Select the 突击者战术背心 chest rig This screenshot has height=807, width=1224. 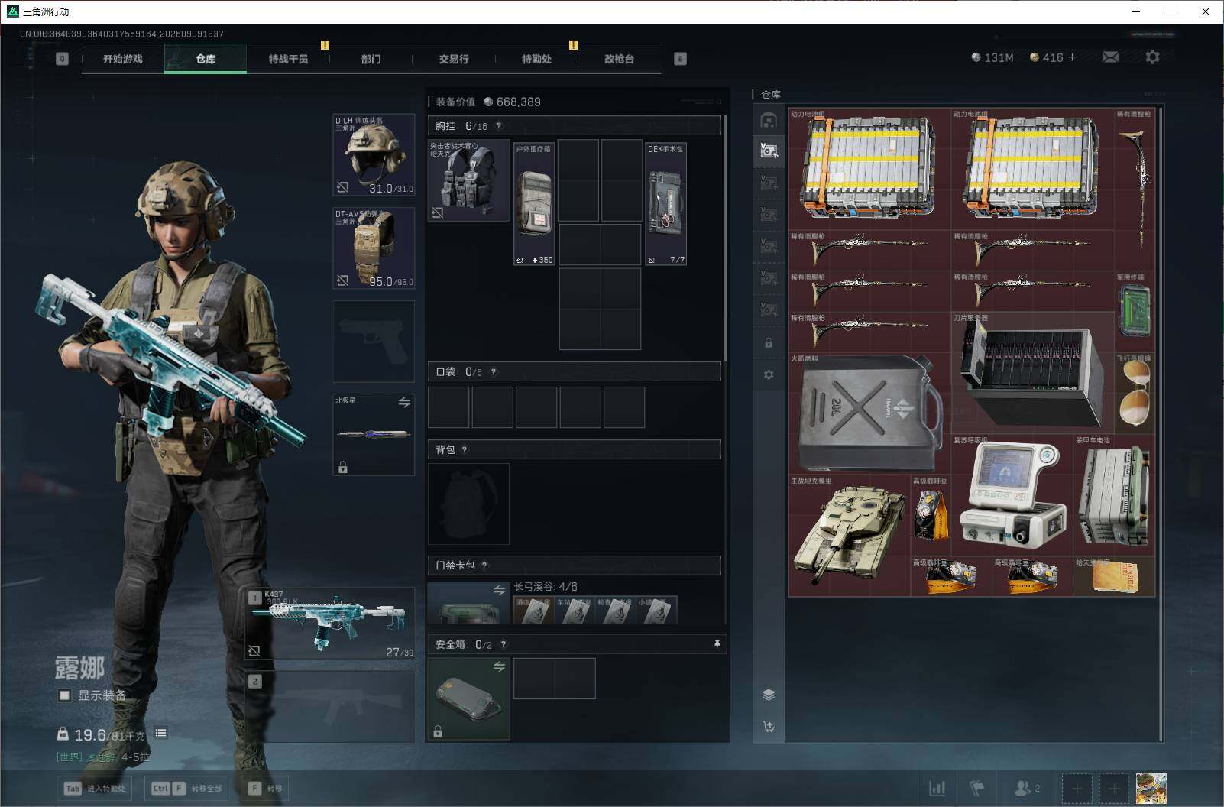[x=468, y=180]
